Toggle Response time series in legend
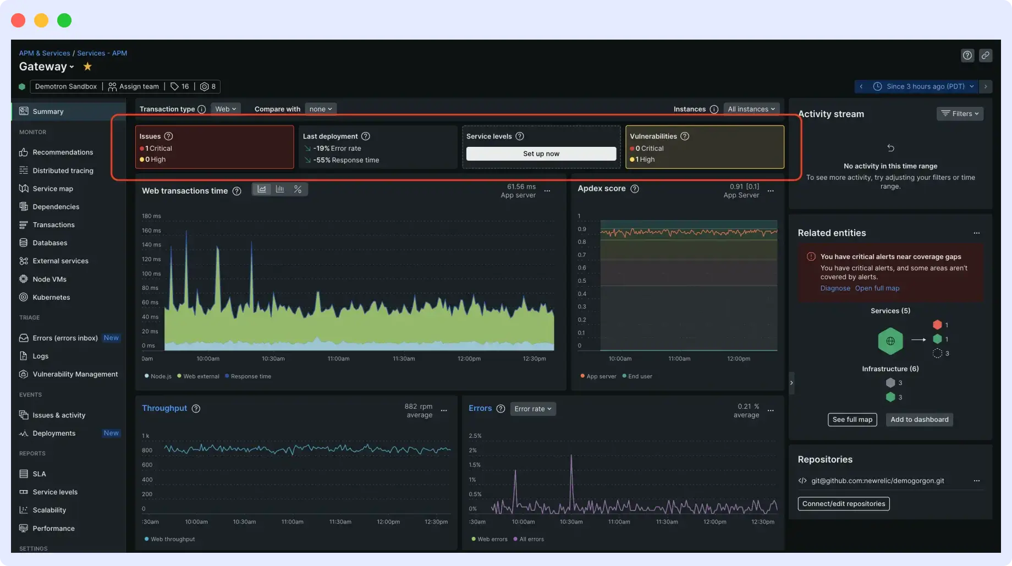1012x566 pixels. (x=248, y=376)
